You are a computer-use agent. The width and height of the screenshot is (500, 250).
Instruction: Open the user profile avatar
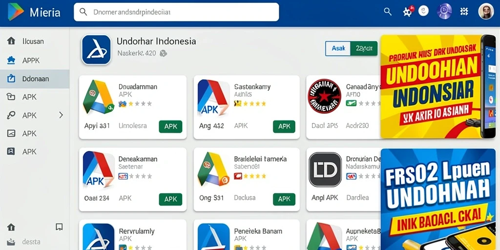pyautogui.click(x=486, y=12)
